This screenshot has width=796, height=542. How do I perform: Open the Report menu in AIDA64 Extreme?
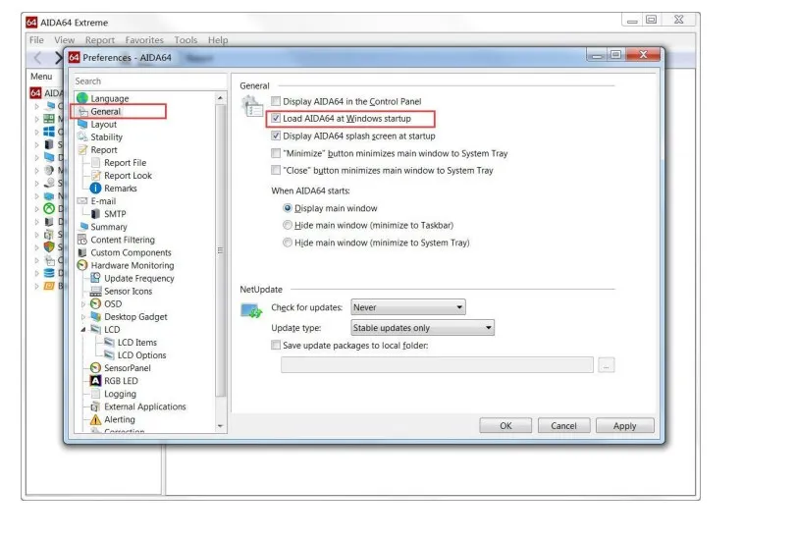100,40
